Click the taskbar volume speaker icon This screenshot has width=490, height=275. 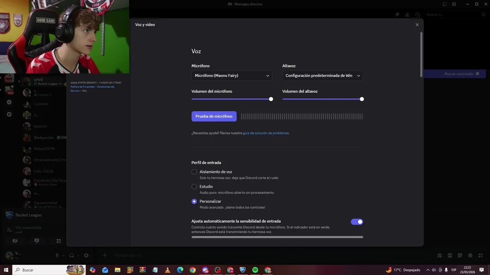(x=434, y=270)
